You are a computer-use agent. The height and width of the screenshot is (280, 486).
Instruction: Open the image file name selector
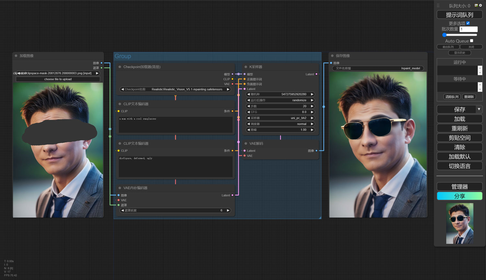pyautogui.click(x=58, y=73)
